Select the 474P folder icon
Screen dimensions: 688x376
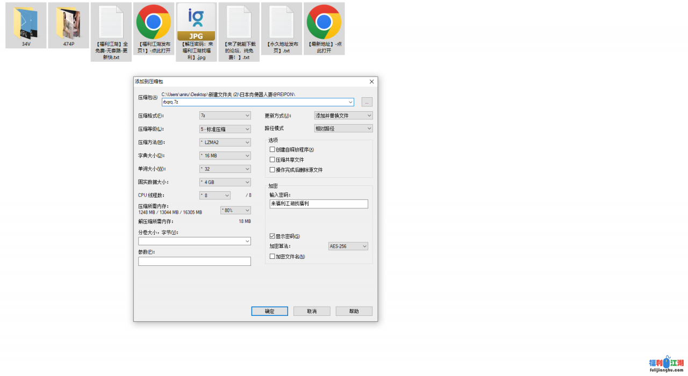pyautogui.click(x=68, y=23)
